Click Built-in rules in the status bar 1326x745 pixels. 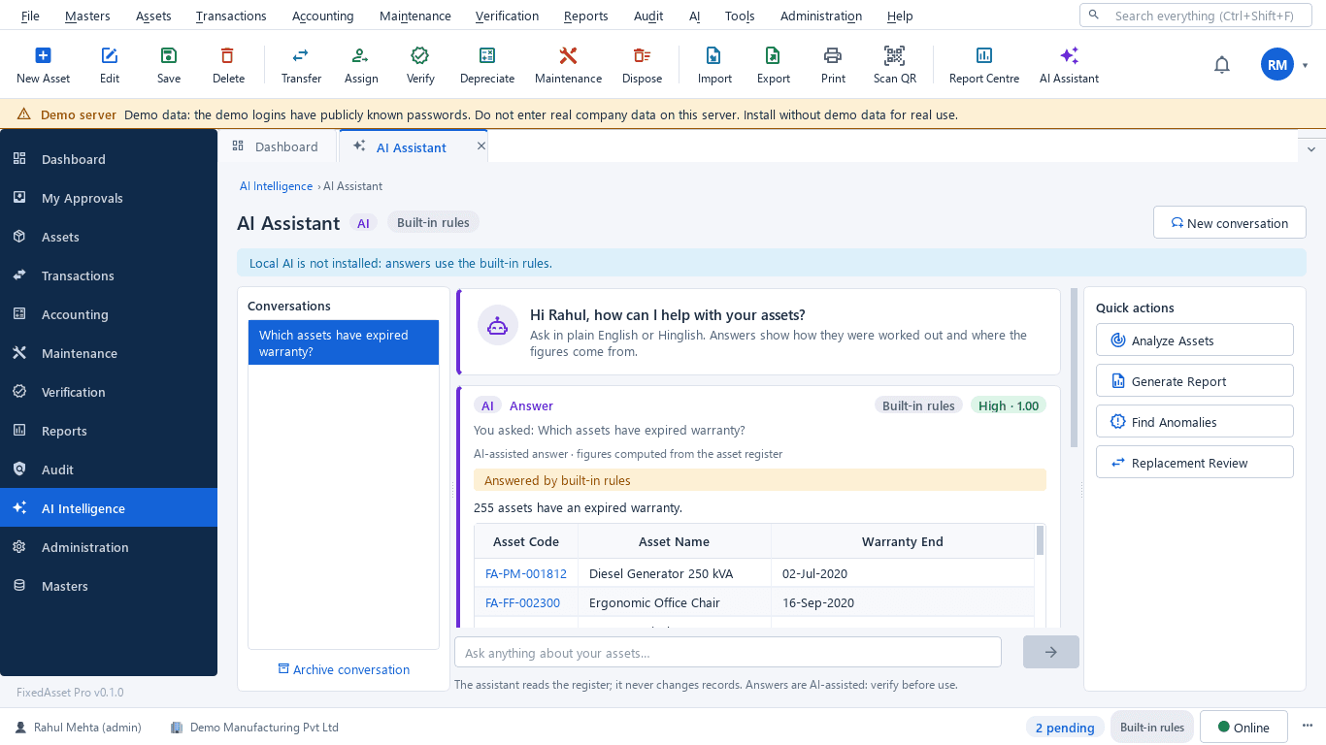tap(1152, 727)
